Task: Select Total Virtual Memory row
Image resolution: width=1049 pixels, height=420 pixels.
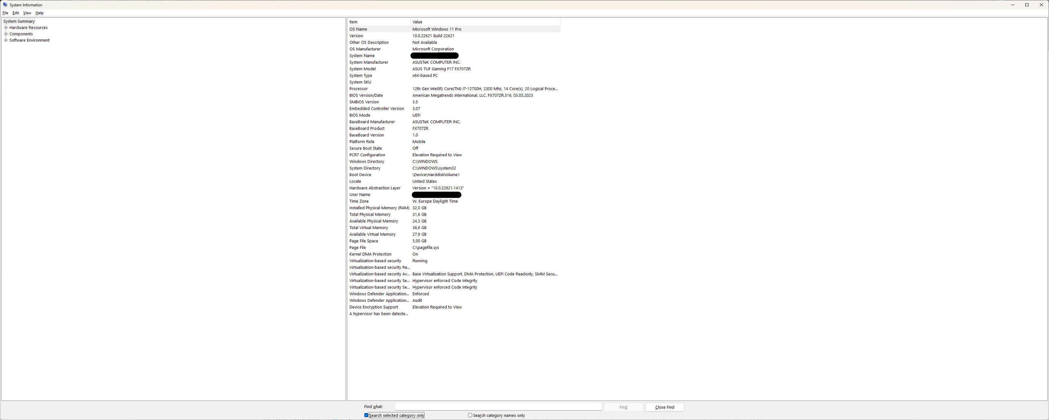Action: [x=454, y=227]
